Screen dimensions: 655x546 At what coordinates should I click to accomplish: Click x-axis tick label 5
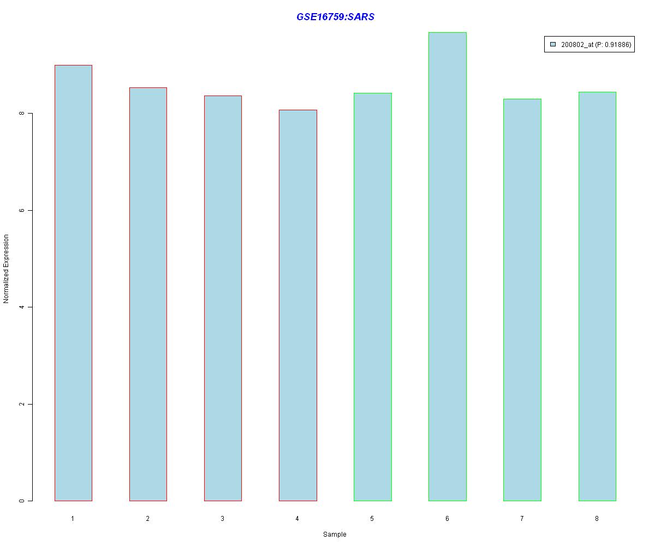[372, 518]
